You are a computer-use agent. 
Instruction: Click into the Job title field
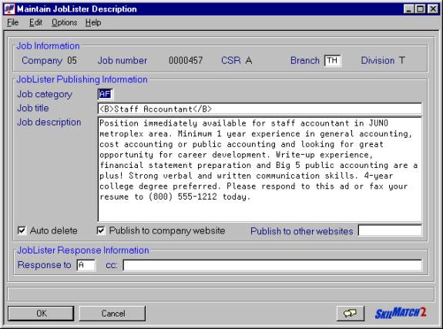[x=260, y=109]
